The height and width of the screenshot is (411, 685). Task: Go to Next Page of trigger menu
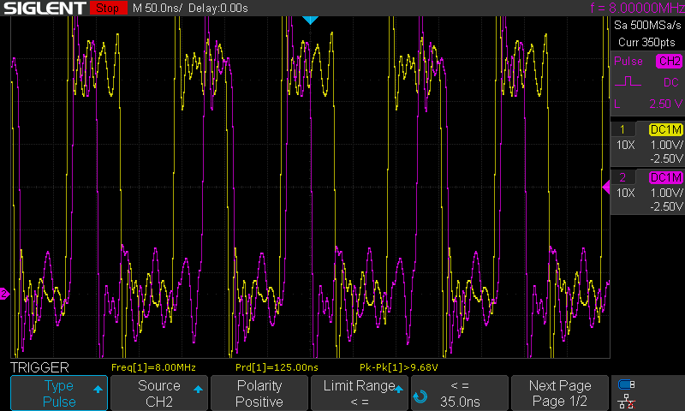tap(559, 394)
